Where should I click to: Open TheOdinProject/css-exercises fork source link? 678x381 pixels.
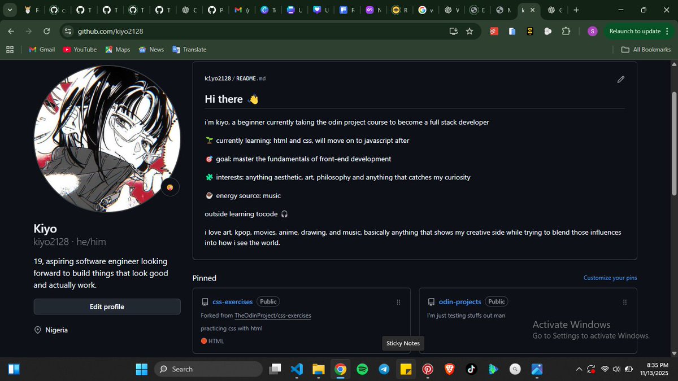(x=273, y=316)
